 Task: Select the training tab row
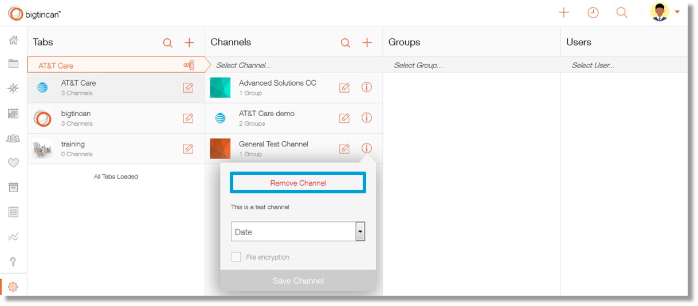(116, 149)
